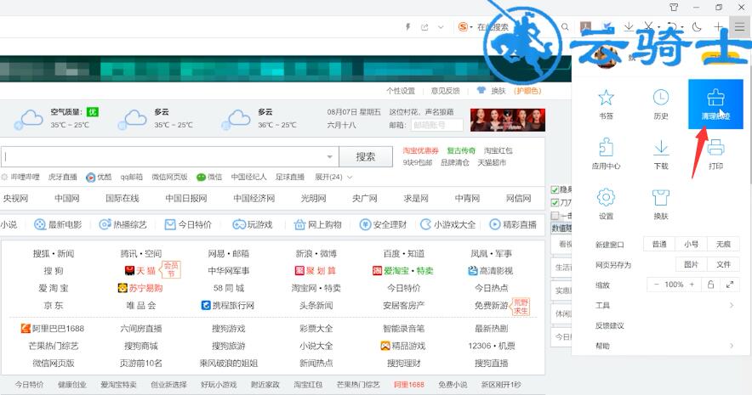Viewport: 752px width, 395px height.
Task: Open a 小号 new window
Action: click(x=691, y=244)
